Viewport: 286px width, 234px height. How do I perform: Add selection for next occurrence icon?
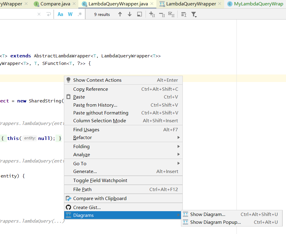click(152, 14)
